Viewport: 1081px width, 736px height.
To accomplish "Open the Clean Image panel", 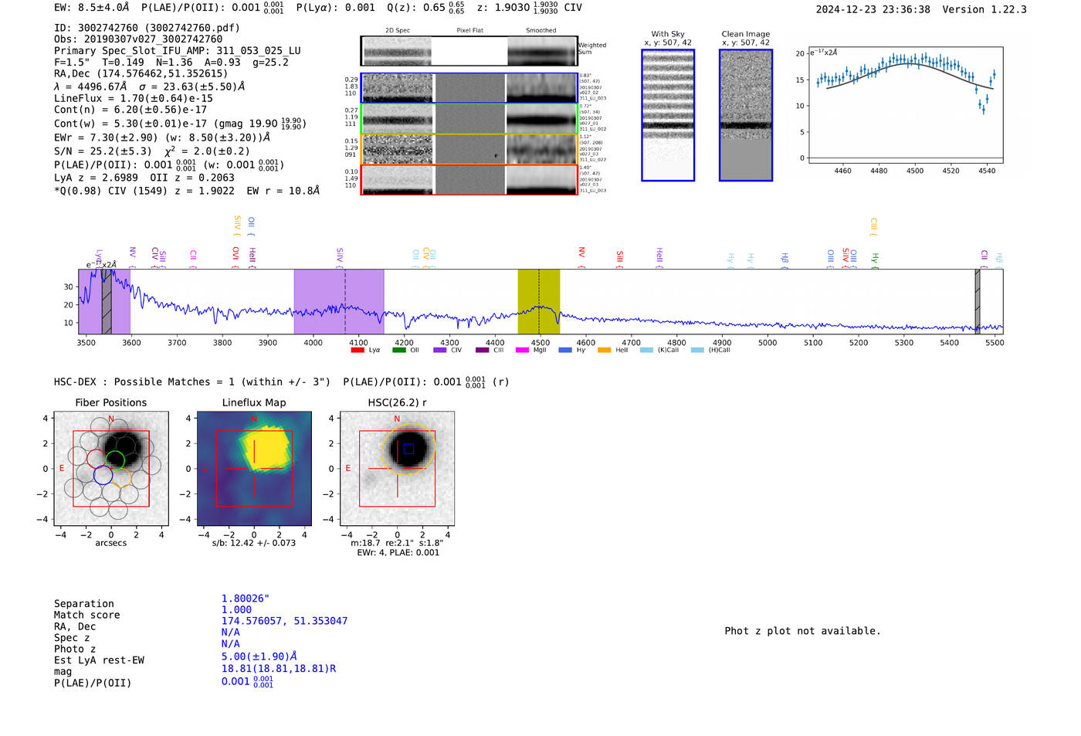I will click(746, 115).
